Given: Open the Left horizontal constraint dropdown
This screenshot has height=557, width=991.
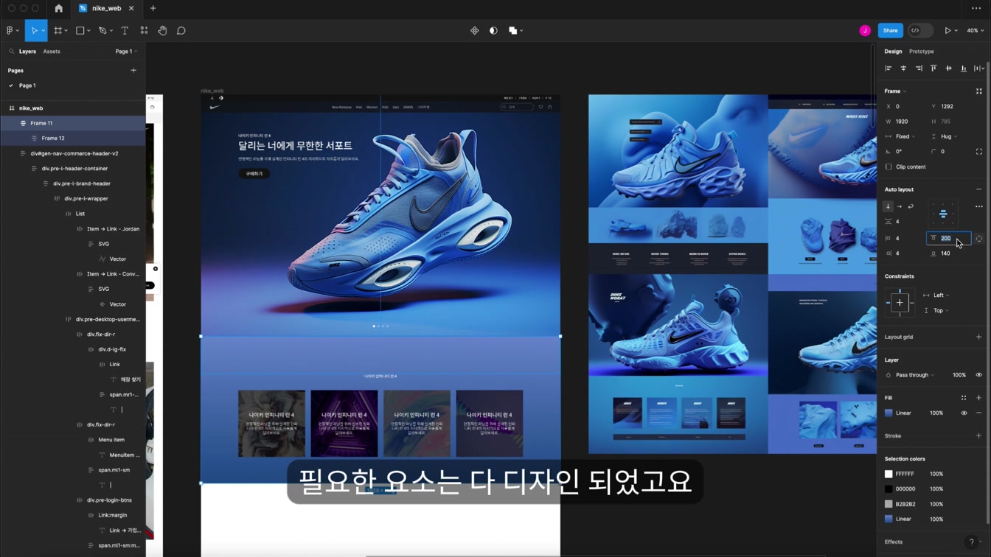Looking at the screenshot, I should tap(936, 295).
